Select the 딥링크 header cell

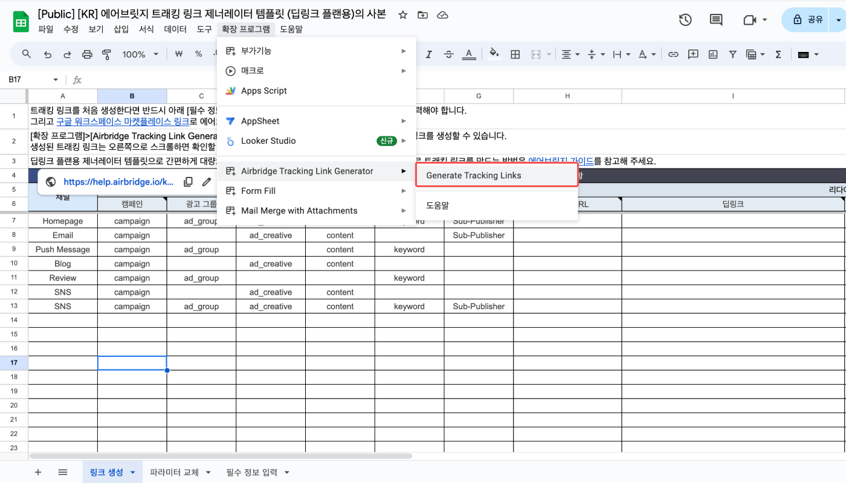(733, 204)
